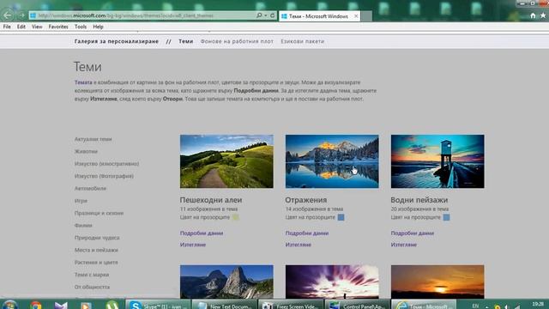Open Favorites star icon

(543, 15)
